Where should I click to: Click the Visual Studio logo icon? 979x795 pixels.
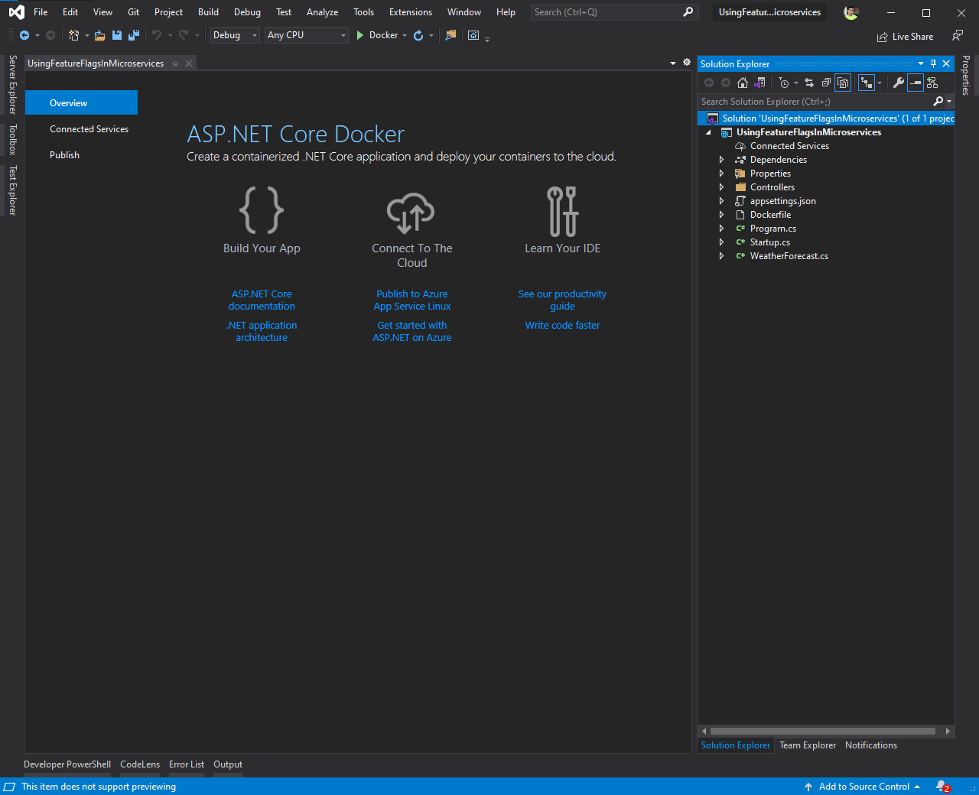click(16, 12)
